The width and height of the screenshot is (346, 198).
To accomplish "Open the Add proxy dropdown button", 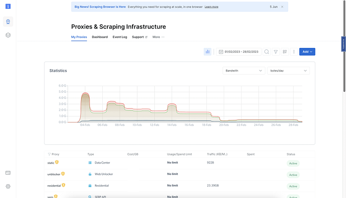I will (x=307, y=51).
